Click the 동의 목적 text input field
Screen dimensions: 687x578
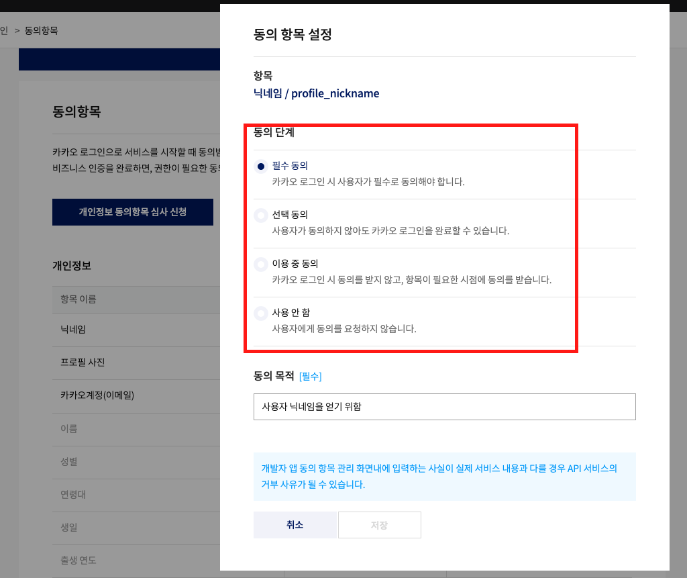pos(444,406)
